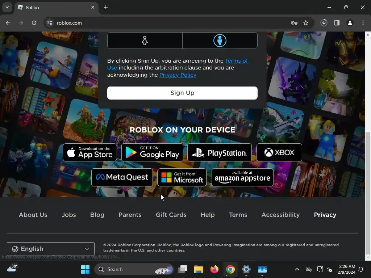This screenshot has height=278, width=371.
Task: Open the saved passwords key icon
Action: point(294,23)
